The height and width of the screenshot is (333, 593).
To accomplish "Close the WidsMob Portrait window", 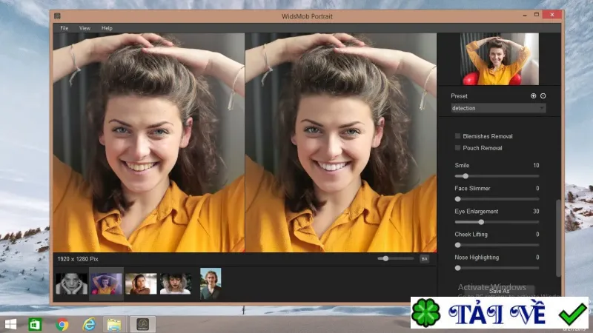I will [x=551, y=15].
